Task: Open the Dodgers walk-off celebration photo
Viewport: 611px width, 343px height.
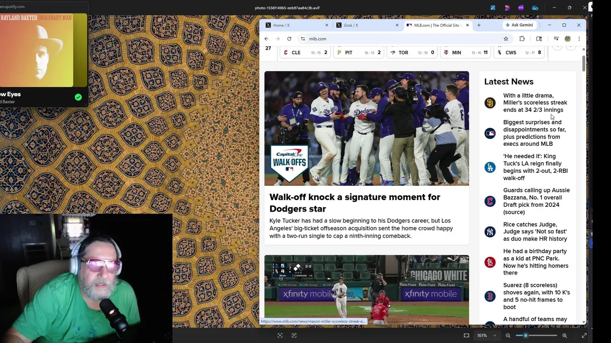Action: (x=367, y=128)
